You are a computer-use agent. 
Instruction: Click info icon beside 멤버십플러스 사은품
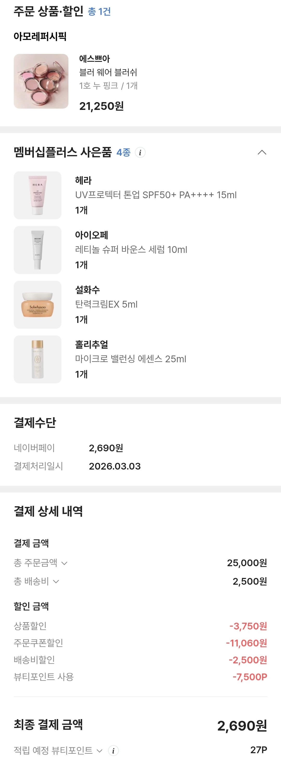pos(140,152)
